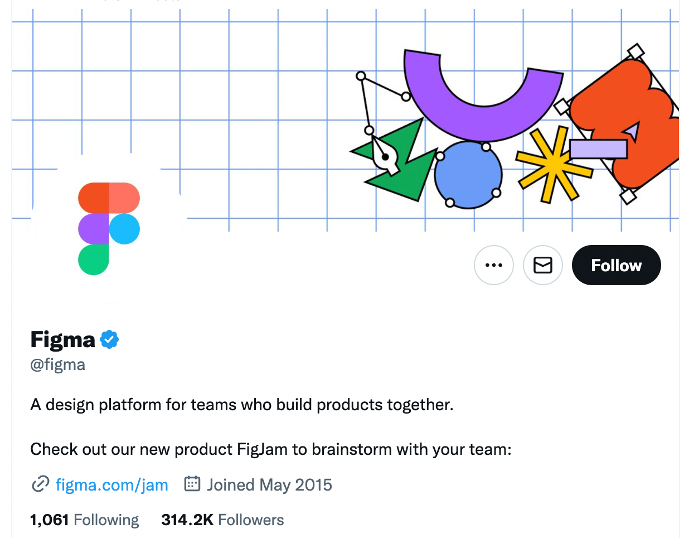Click the Figma display name
Screen dimensions: 689x538
tap(63, 339)
